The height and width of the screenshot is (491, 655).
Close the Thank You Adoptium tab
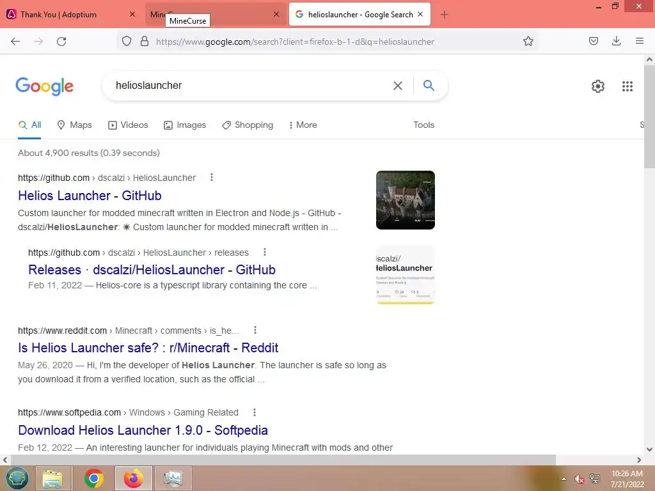pyautogui.click(x=132, y=14)
